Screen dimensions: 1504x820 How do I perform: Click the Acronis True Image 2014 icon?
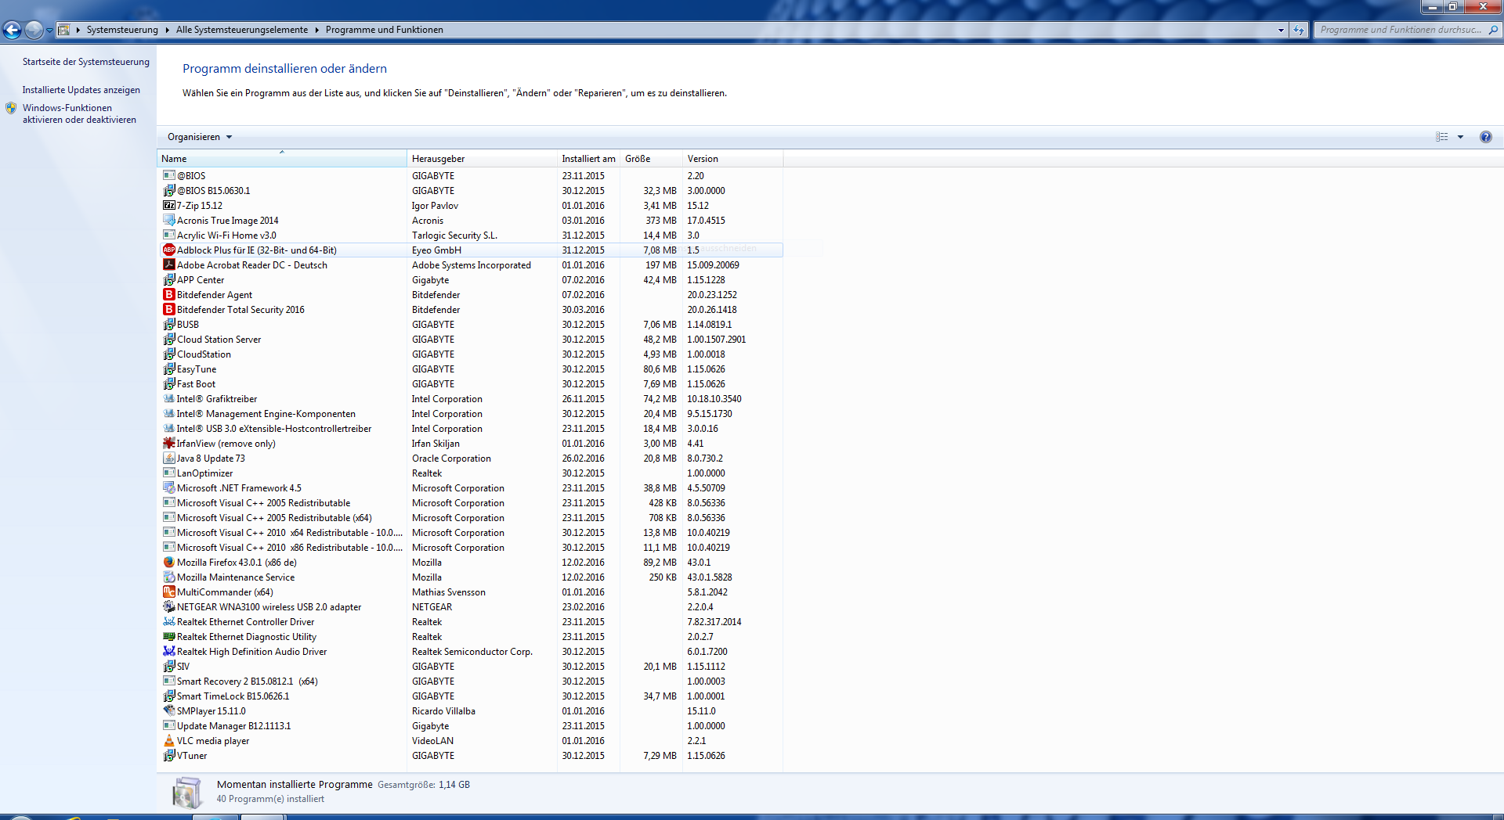(168, 221)
